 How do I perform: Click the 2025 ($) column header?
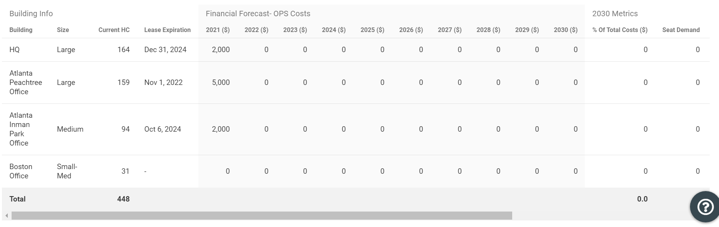(372, 30)
